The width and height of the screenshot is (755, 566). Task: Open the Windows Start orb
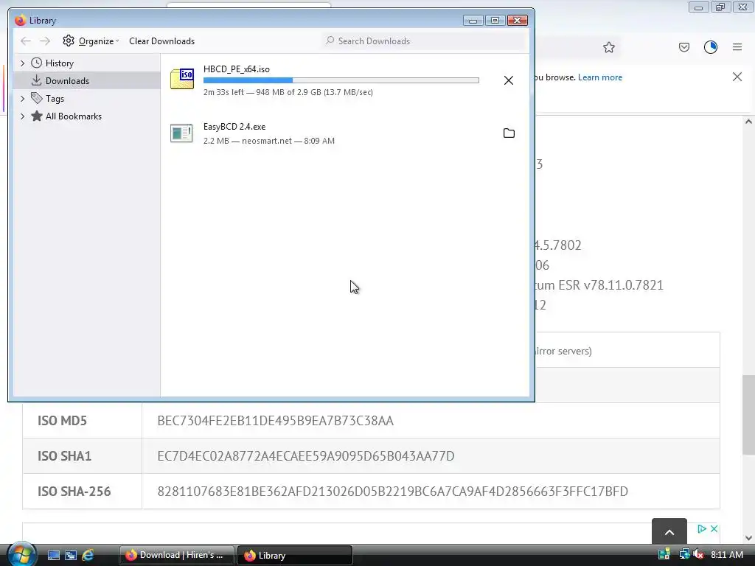point(21,555)
